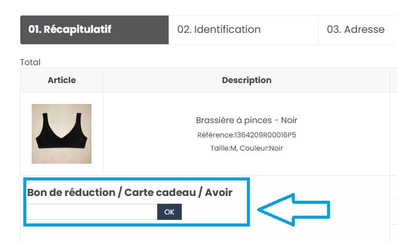Switch to the 02. Identification tab

(219, 29)
